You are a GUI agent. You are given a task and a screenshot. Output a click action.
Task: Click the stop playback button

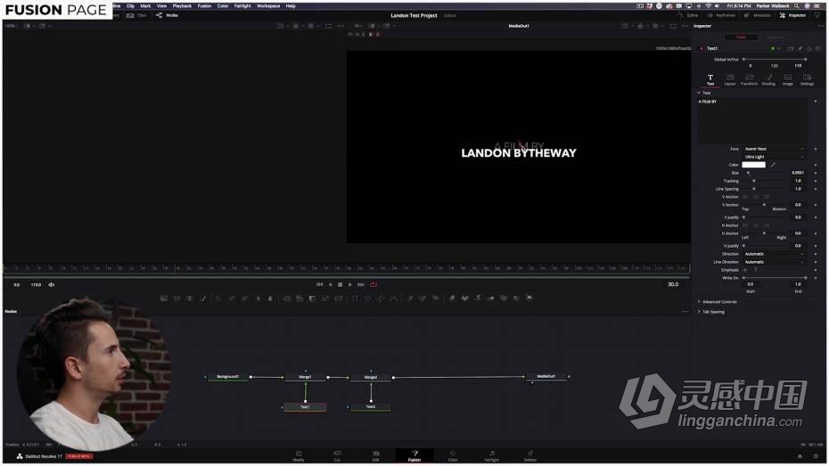pyautogui.click(x=340, y=285)
